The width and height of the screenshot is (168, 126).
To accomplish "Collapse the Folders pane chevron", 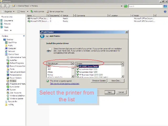I will click(x=24, y=36).
